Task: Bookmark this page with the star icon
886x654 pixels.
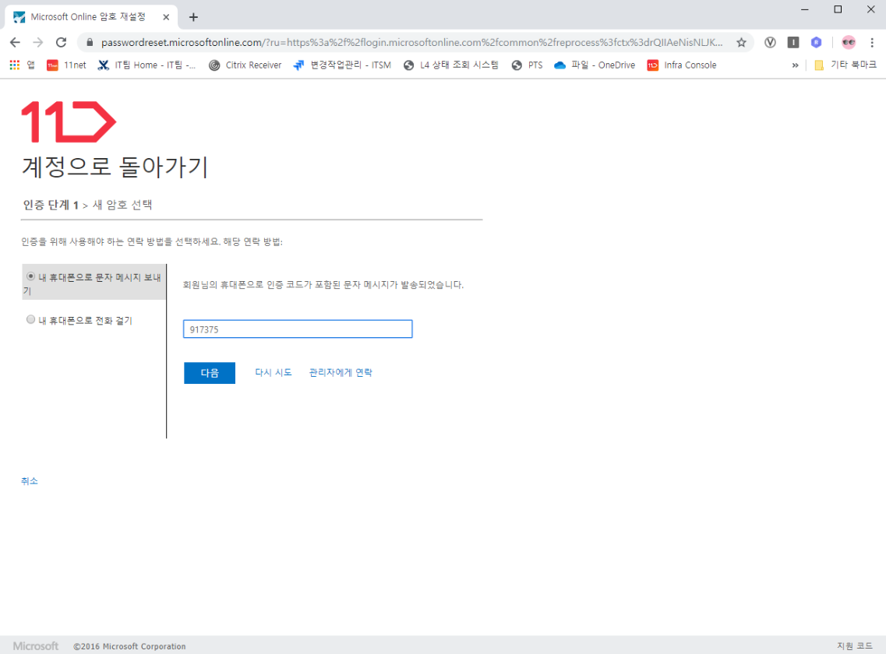Action: pos(741,42)
